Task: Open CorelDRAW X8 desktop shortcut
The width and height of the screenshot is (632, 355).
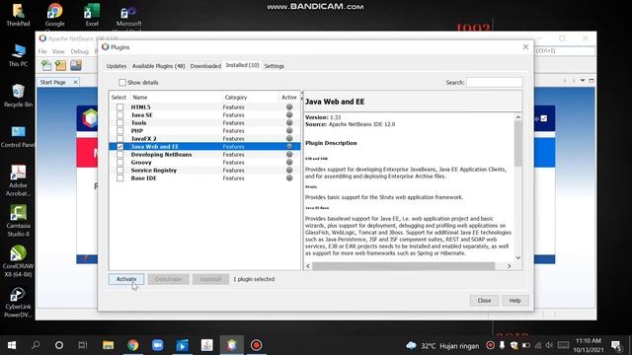Action: point(18,260)
